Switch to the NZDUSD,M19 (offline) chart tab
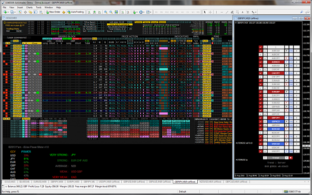 (210, 182)
